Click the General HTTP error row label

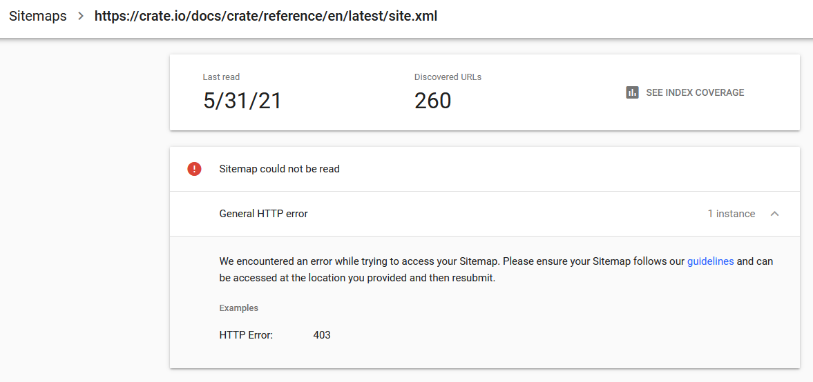263,214
